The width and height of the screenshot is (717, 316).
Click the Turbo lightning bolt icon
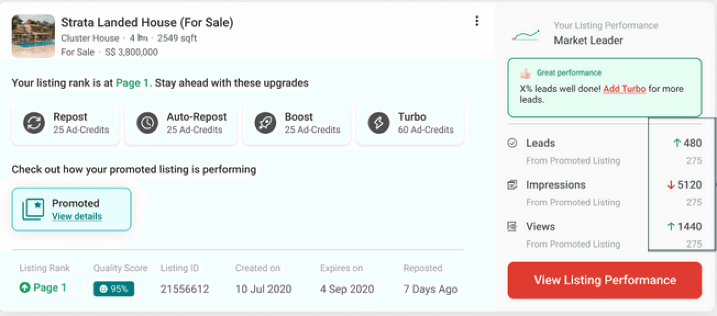click(x=379, y=123)
